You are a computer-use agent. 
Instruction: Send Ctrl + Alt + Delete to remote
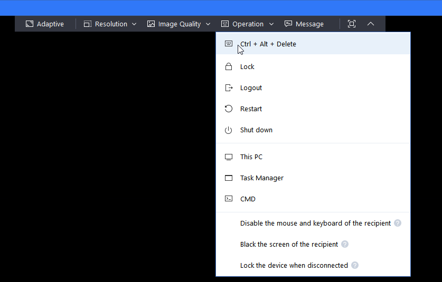(x=268, y=44)
